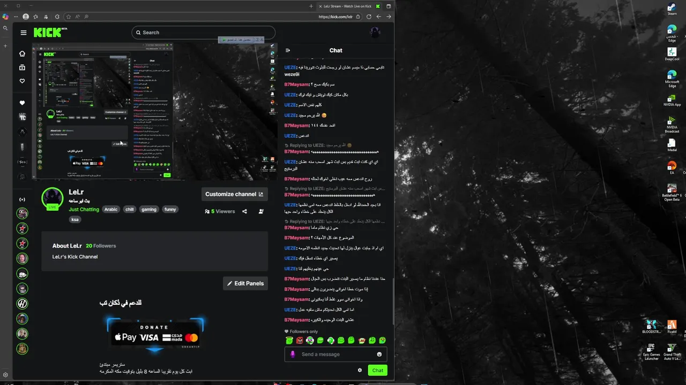Viewport: 686px width, 385px height.
Task: Click the LeLr channel avatar
Action: coord(53,198)
